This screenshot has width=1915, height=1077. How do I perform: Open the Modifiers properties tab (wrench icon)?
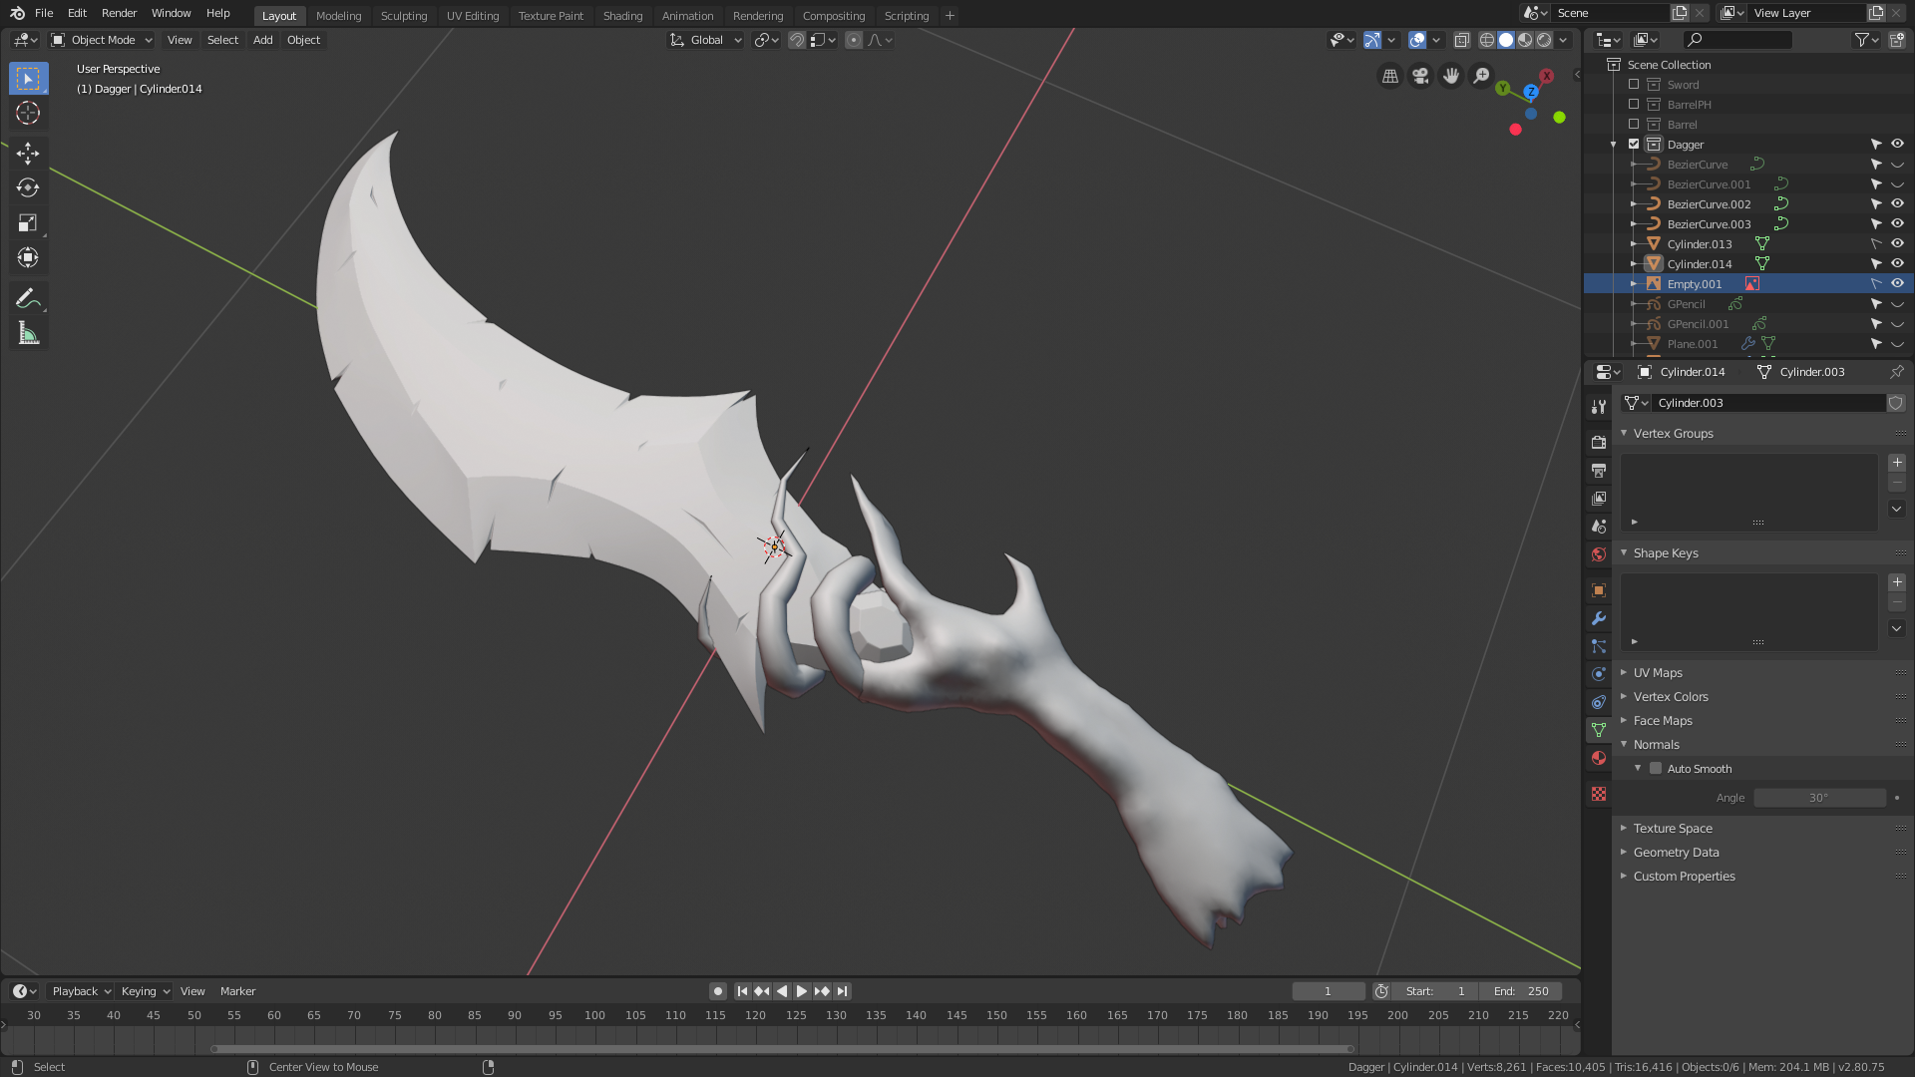click(1599, 618)
